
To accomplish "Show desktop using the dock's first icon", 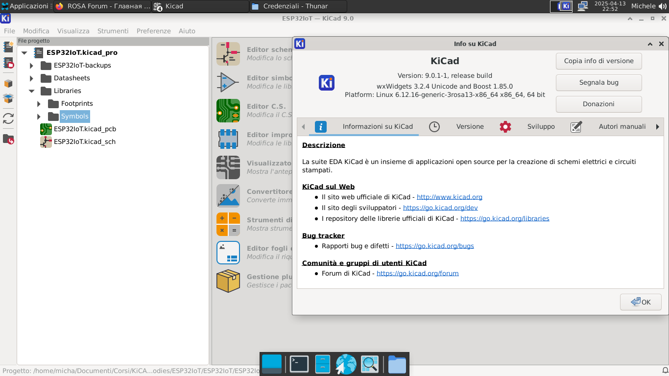I will tap(272, 364).
